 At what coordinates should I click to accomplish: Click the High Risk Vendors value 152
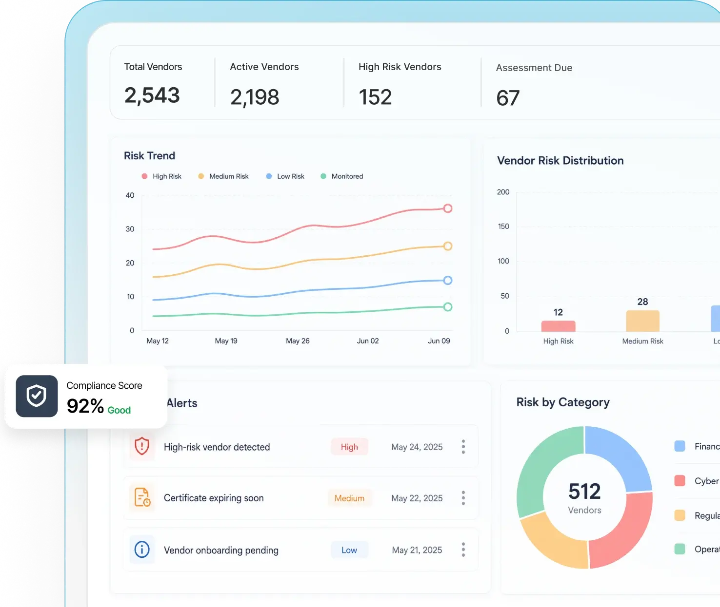(x=375, y=97)
